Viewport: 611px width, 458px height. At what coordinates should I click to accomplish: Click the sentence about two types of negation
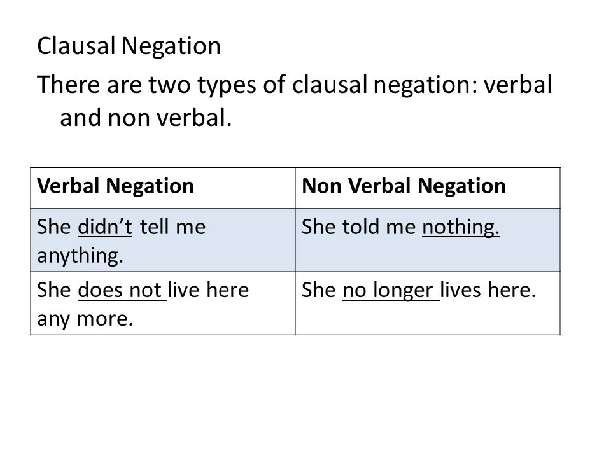coord(295,101)
